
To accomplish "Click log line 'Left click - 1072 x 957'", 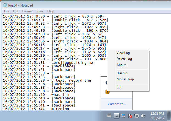I will (54, 24).
